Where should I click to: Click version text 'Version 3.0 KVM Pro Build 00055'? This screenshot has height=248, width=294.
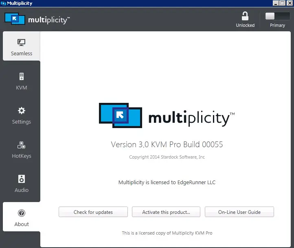[167, 144]
